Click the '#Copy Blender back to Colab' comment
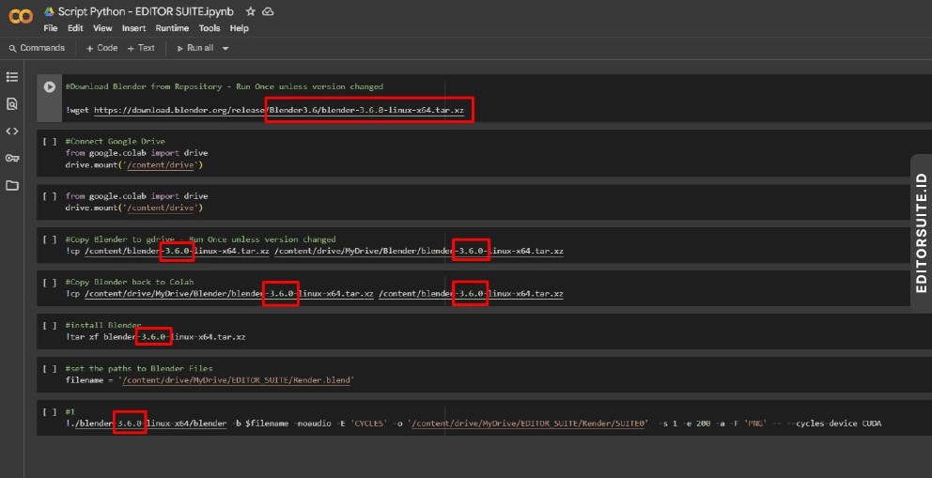Screen dimensions: 932x478 [x=130, y=282]
